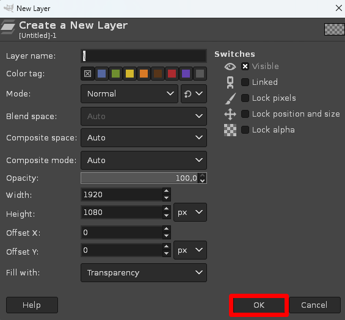Click the checkerboard image preview thumbnail
The width and height of the screenshot is (345, 320).
click(x=334, y=29)
